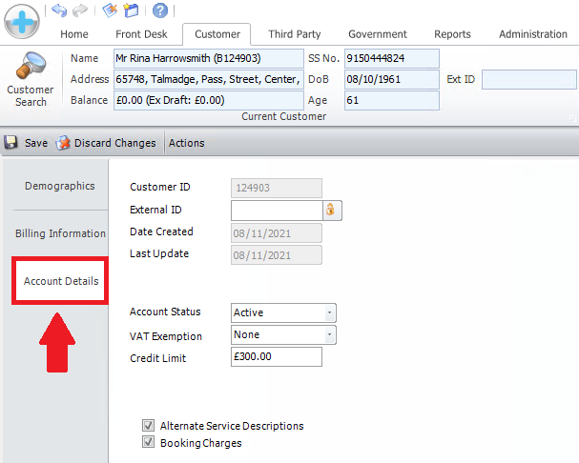Click the Save floppy disk icon

(x=12, y=143)
